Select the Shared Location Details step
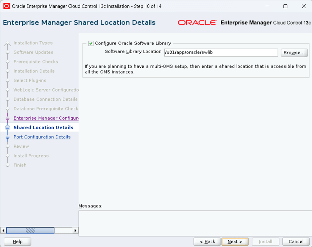 click(x=43, y=128)
